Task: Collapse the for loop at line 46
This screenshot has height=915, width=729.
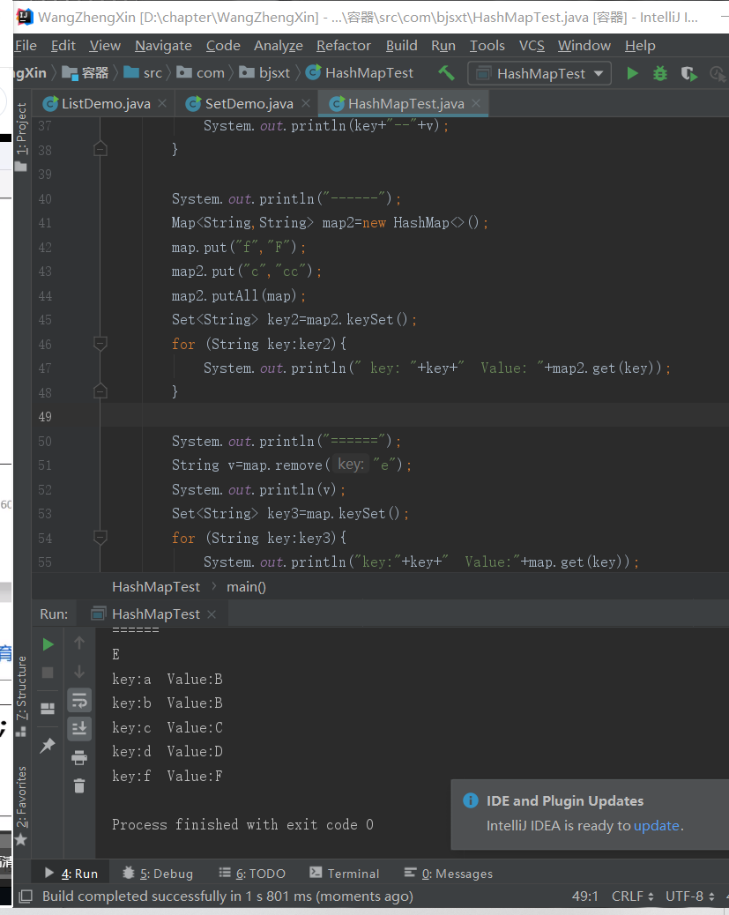Action: pyautogui.click(x=100, y=344)
